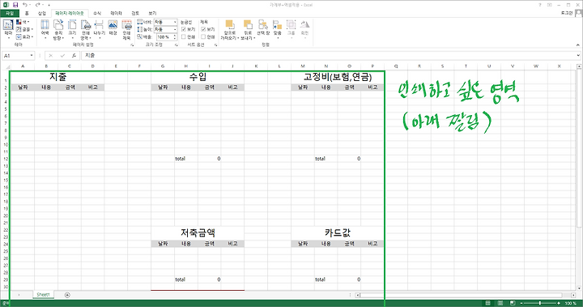
Task: Switch to the Insert (삽입) tab
Action: (x=41, y=14)
